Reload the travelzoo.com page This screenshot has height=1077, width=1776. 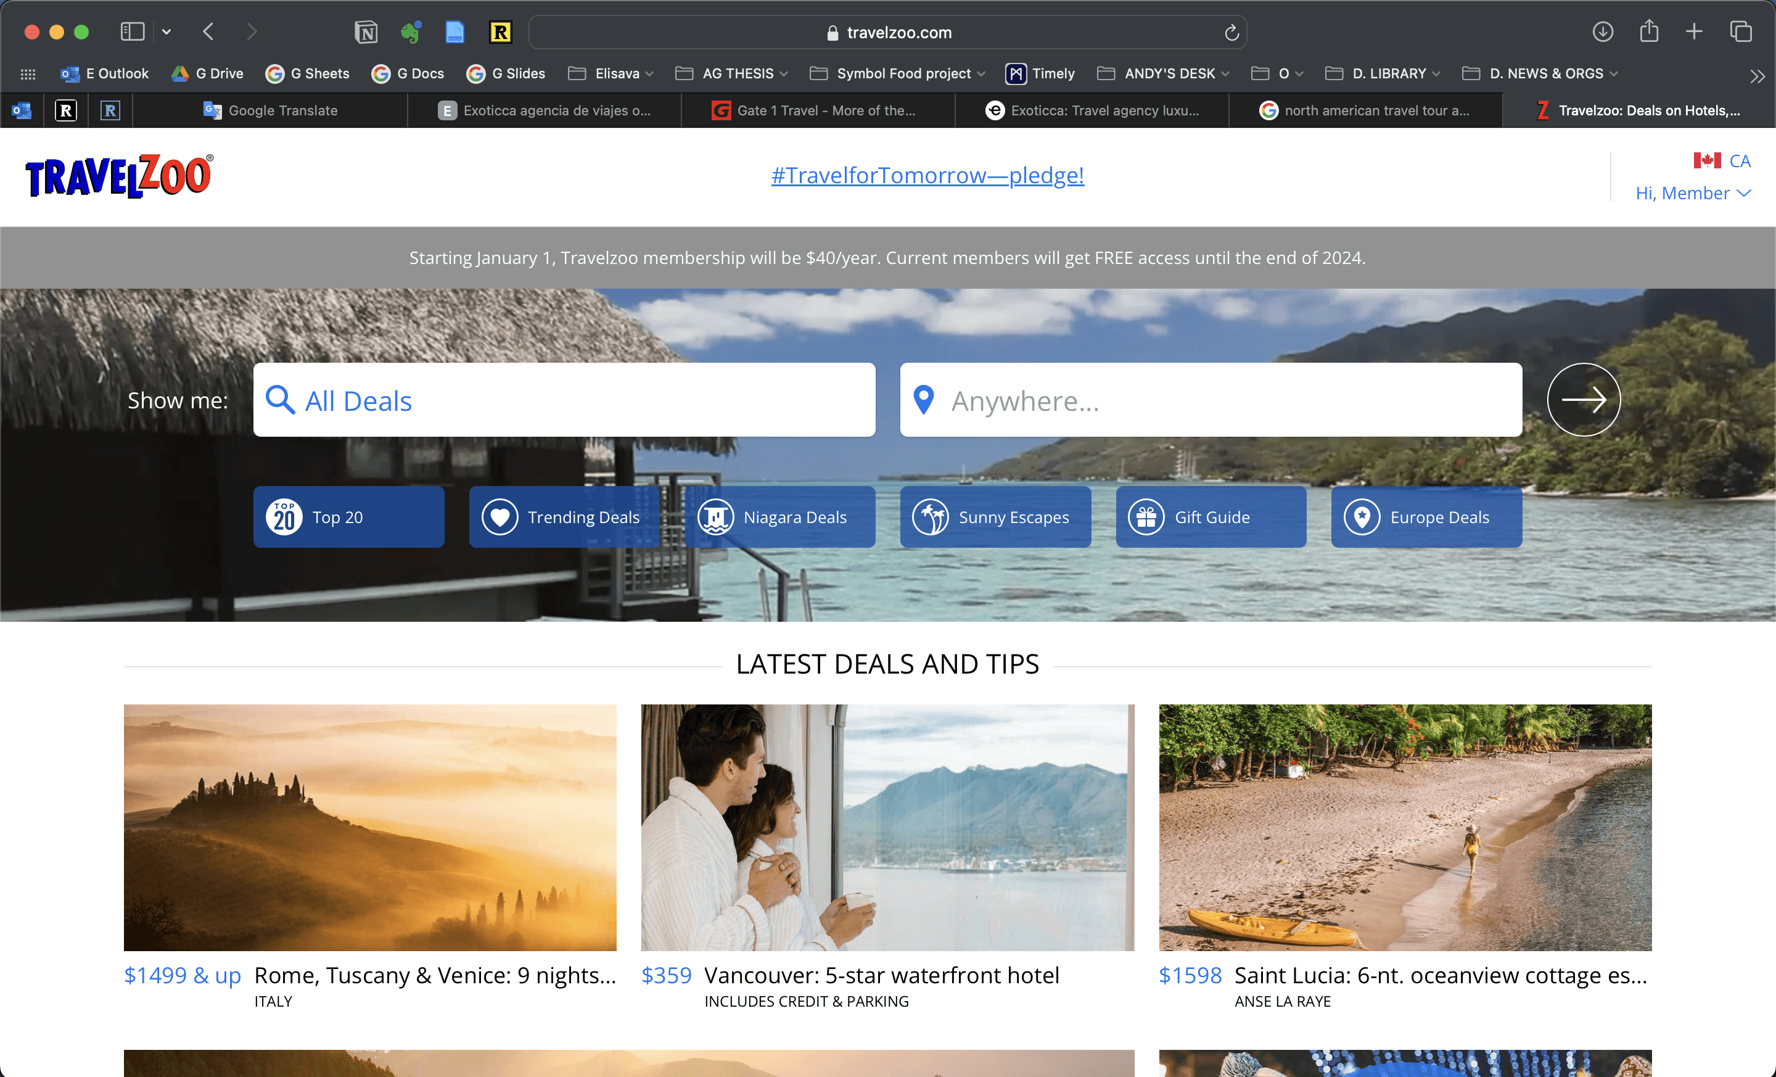[x=1232, y=33]
